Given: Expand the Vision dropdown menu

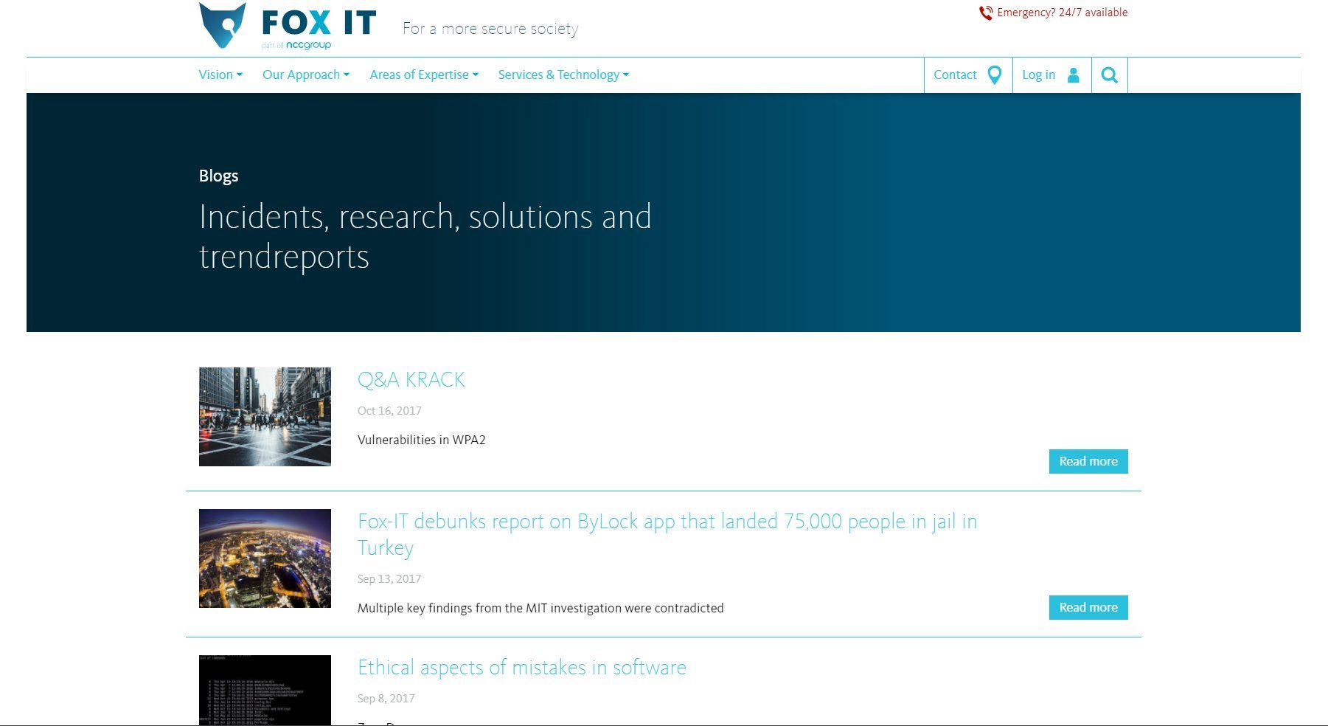Looking at the screenshot, I should 220,75.
